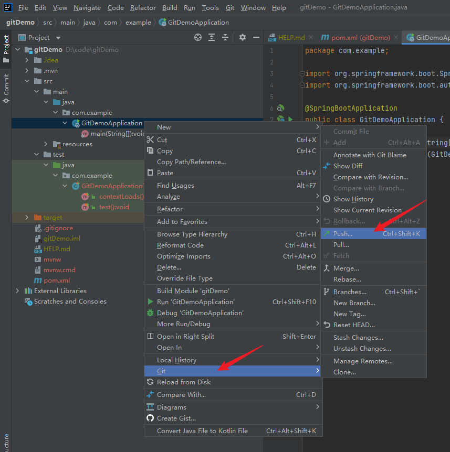
Task: Close the pom.xml (gitDemo) tab
Action: pyautogui.click(x=396, y=37)
